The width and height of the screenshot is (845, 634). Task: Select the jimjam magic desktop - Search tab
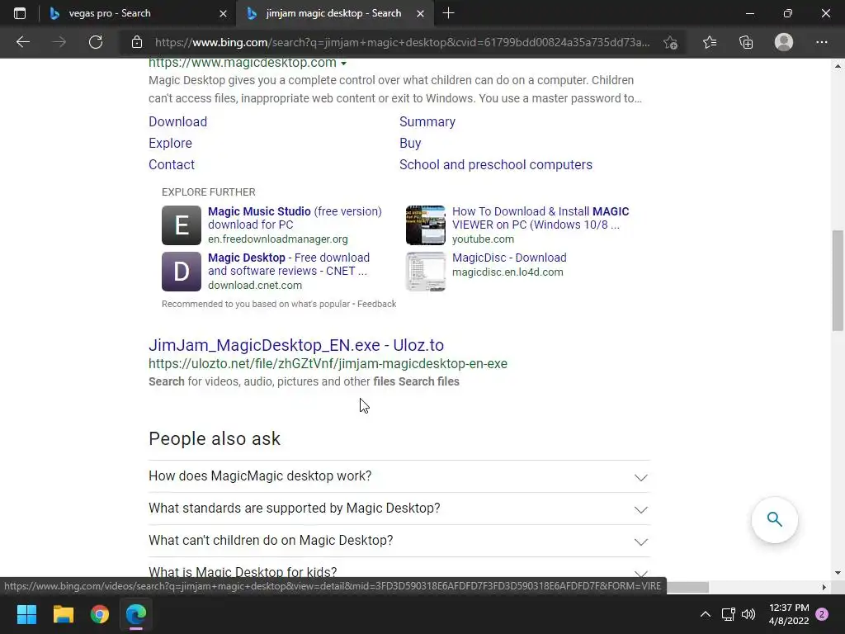pyautogui.click(x=333, y=13)
